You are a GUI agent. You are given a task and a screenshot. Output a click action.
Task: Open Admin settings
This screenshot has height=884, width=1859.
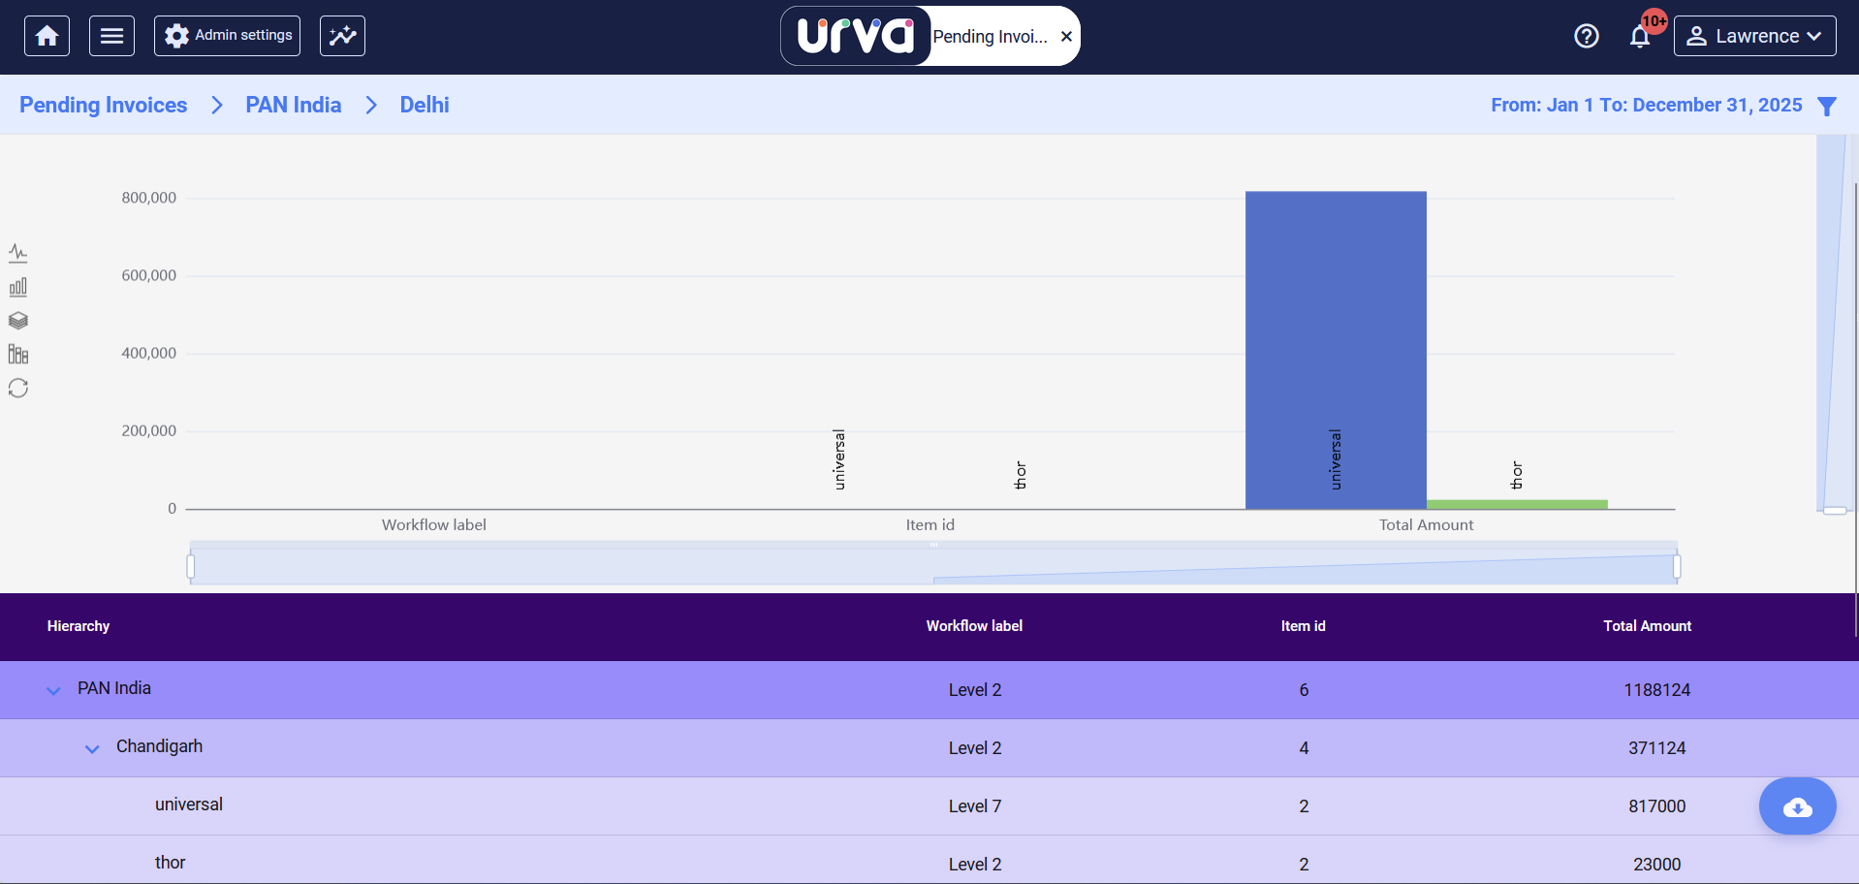click(x=228, y=36)
